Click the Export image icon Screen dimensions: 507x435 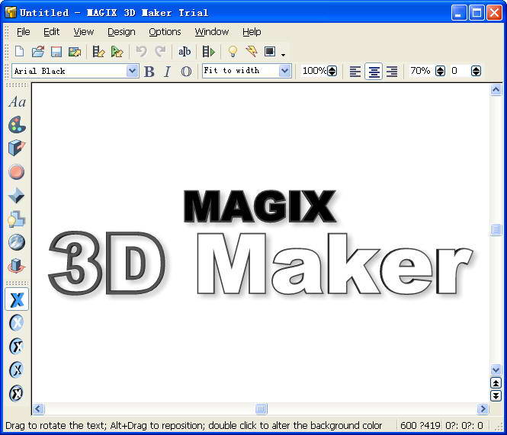tap(75, 51)
